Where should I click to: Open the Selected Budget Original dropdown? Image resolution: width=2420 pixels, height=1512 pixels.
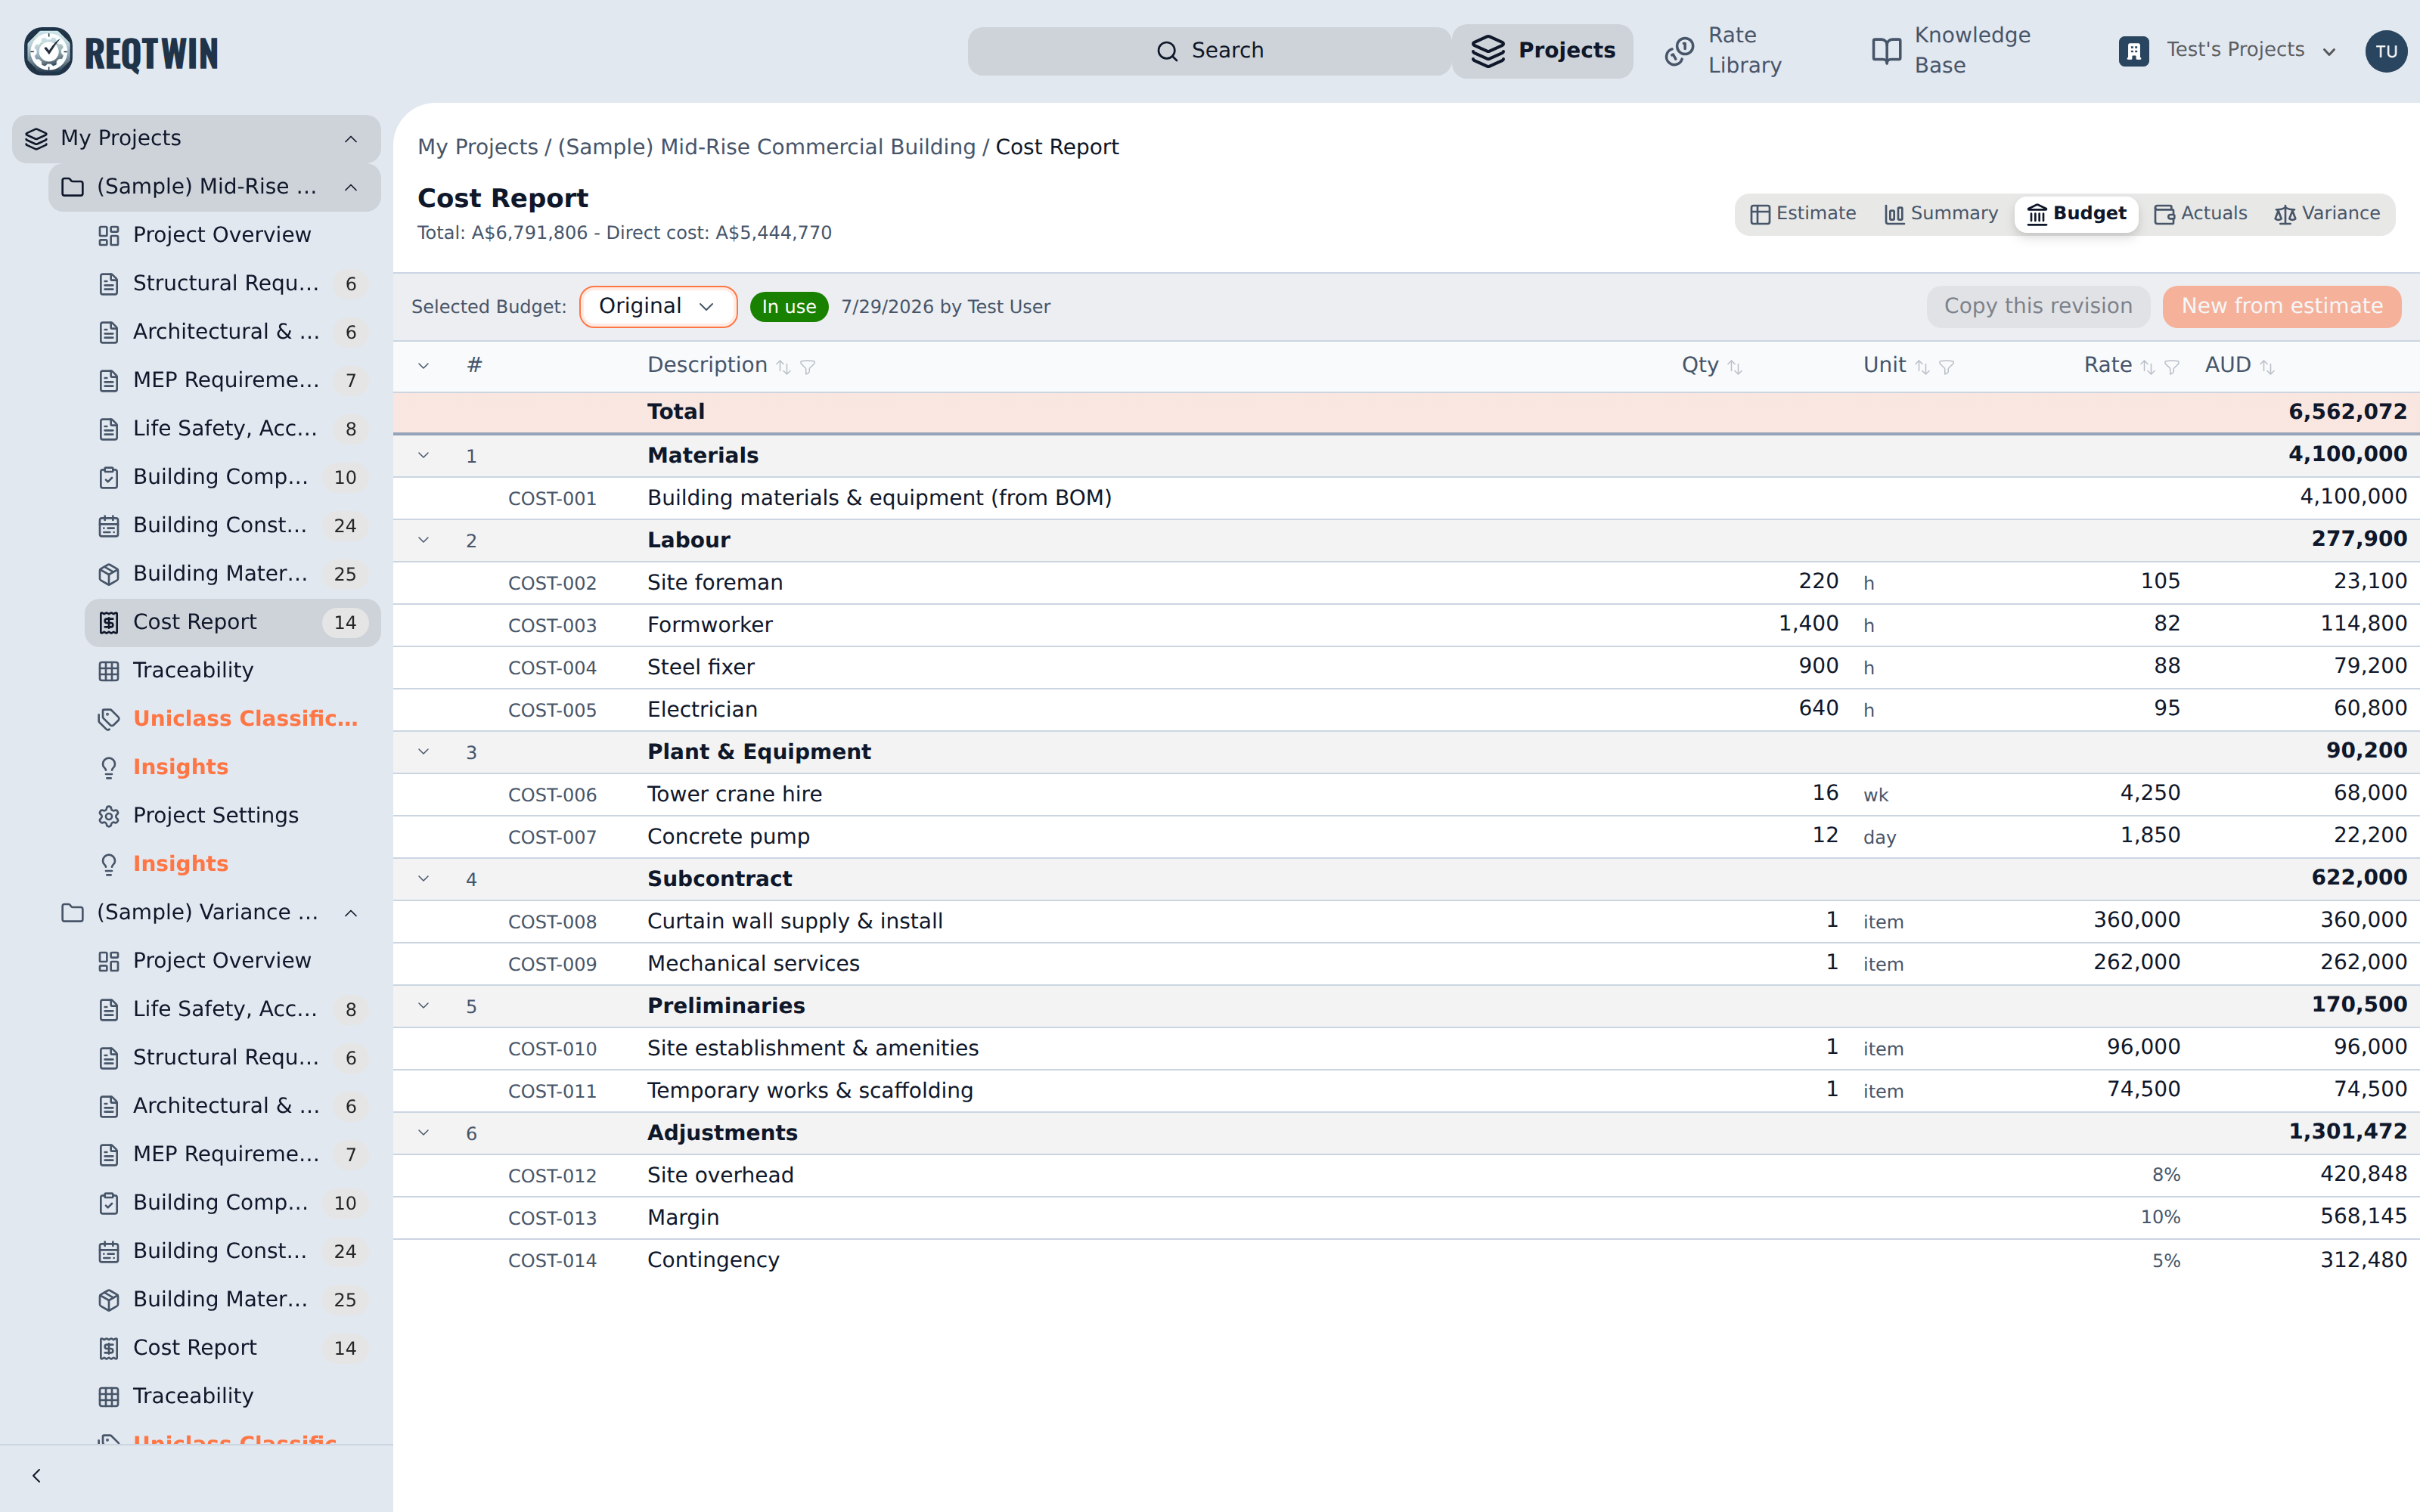(x=658, y=307)
